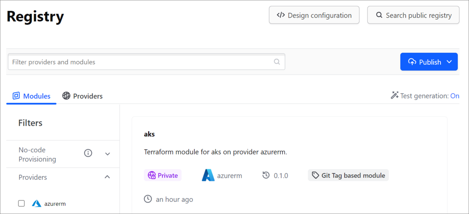Click the azurerm logo in aks module card
This screenshot has width=469, height=214.
pos(208,175)
